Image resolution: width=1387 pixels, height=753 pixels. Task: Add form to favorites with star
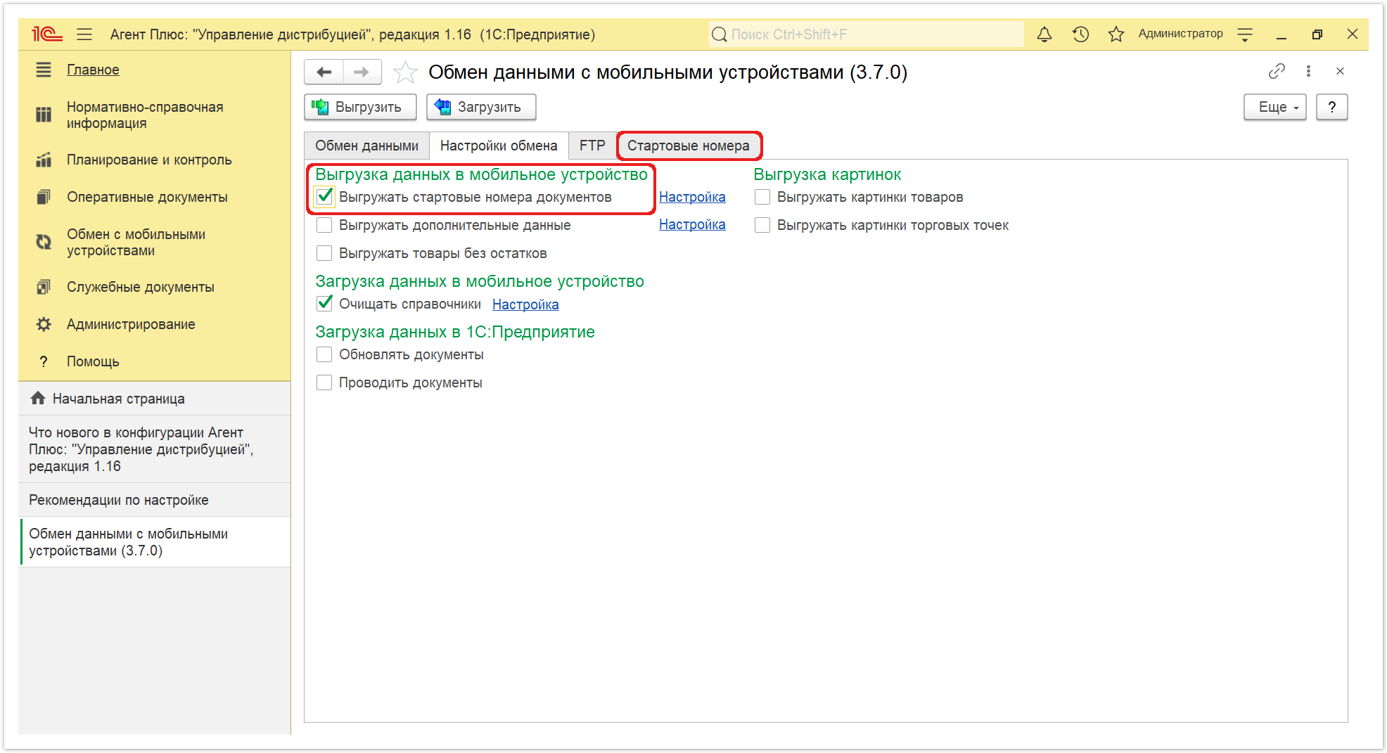(x=405, y=72)
